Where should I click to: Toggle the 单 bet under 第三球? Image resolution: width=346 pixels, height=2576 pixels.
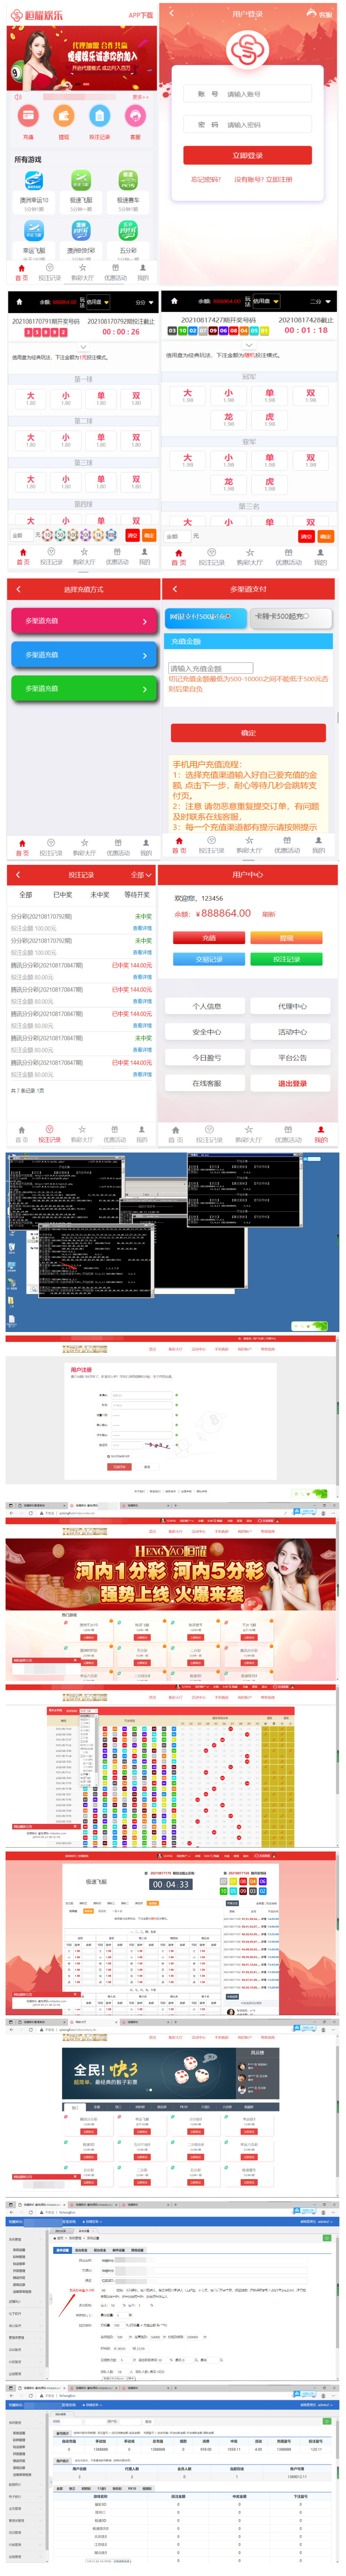[x=101, y=482]
